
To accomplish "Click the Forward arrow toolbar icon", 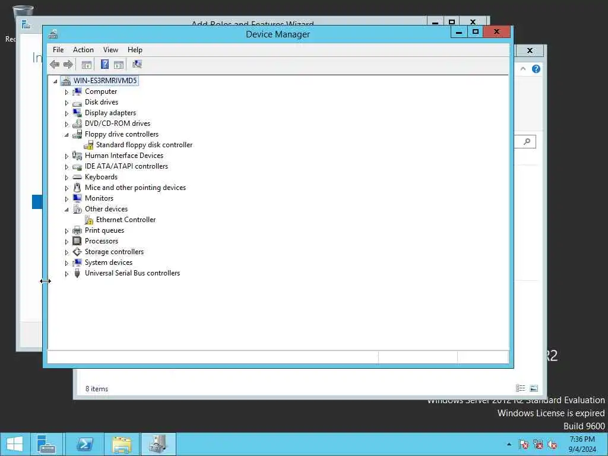I will (68, 64).
